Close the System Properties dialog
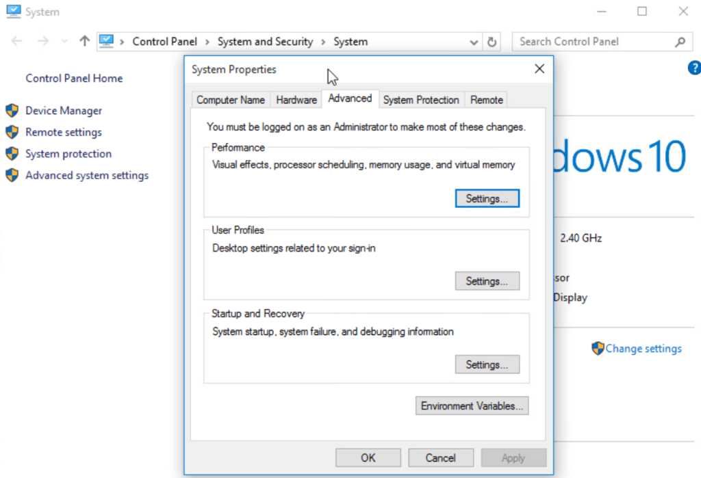 539,69
